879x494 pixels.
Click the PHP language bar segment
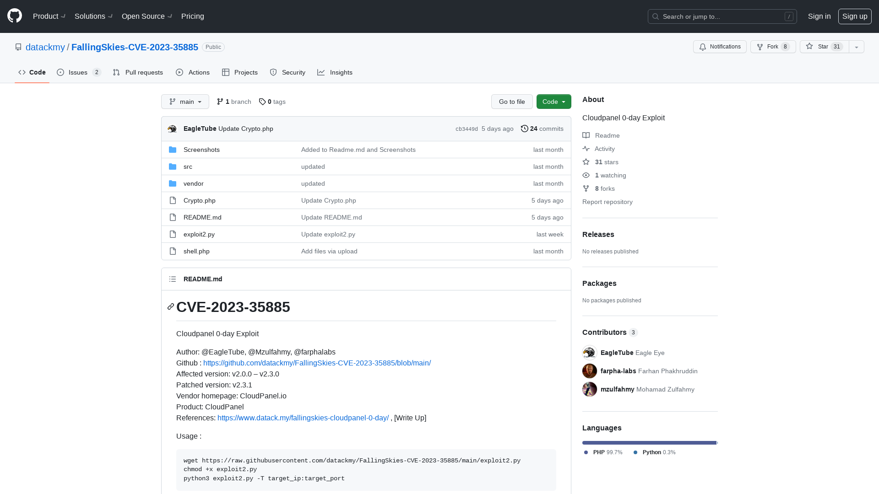point(649,443)
